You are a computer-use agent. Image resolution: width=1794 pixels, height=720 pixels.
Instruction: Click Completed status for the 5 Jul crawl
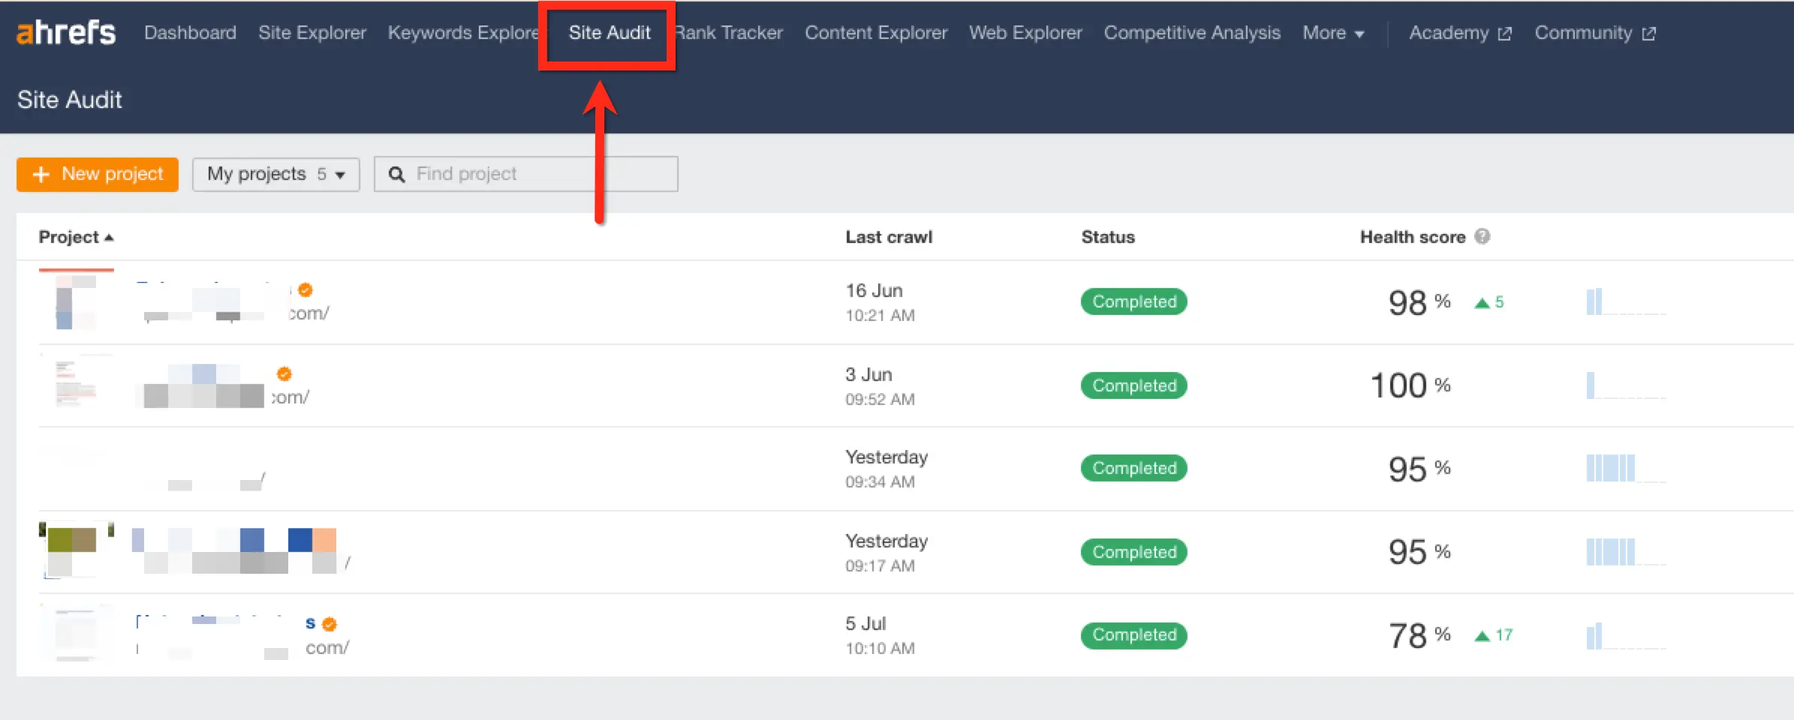[1134, 634]
